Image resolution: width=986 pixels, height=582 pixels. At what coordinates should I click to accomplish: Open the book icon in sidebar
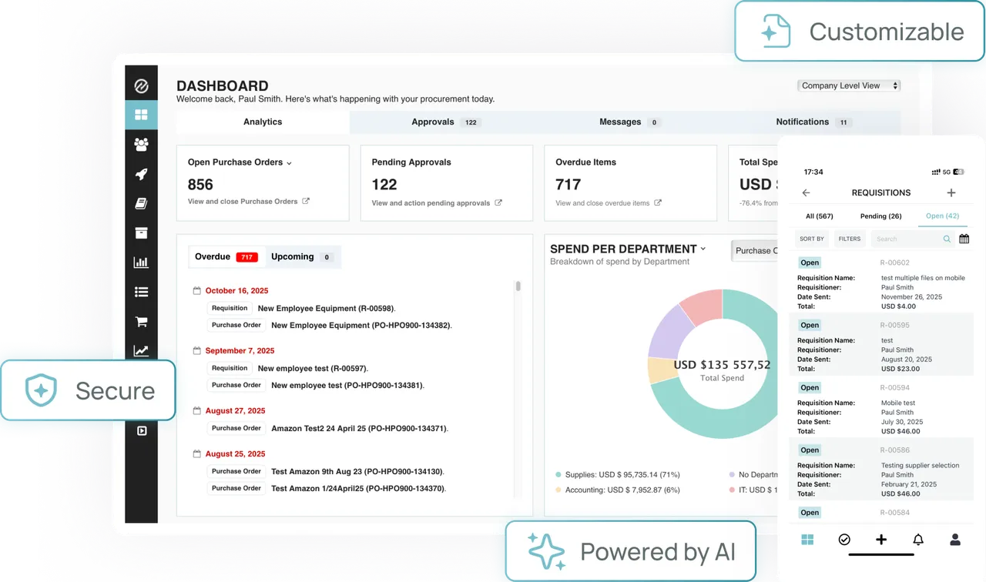[141, 203]
